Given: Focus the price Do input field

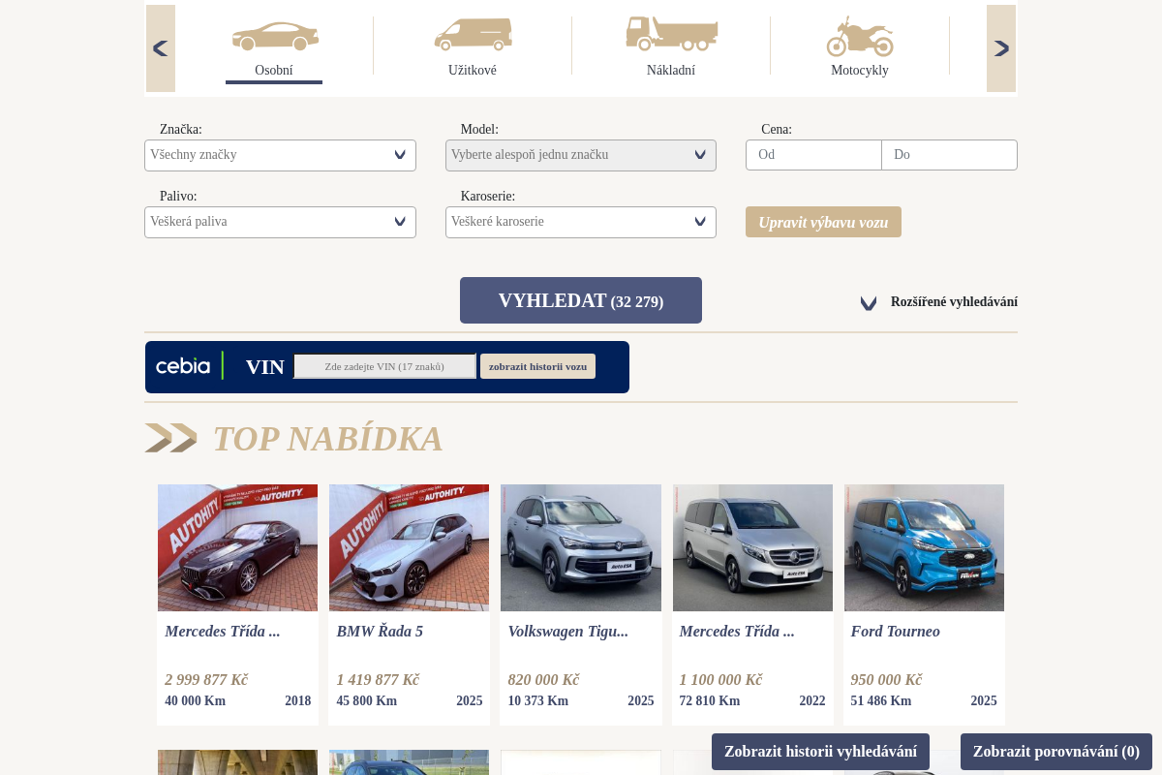Looking at the screenshot, I should pos(949,155).
